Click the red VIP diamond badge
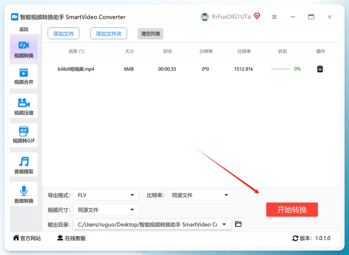 [x=257, y=16]
